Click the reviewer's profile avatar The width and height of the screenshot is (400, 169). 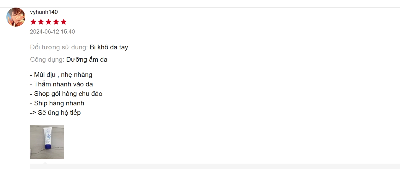coord(16,17)
